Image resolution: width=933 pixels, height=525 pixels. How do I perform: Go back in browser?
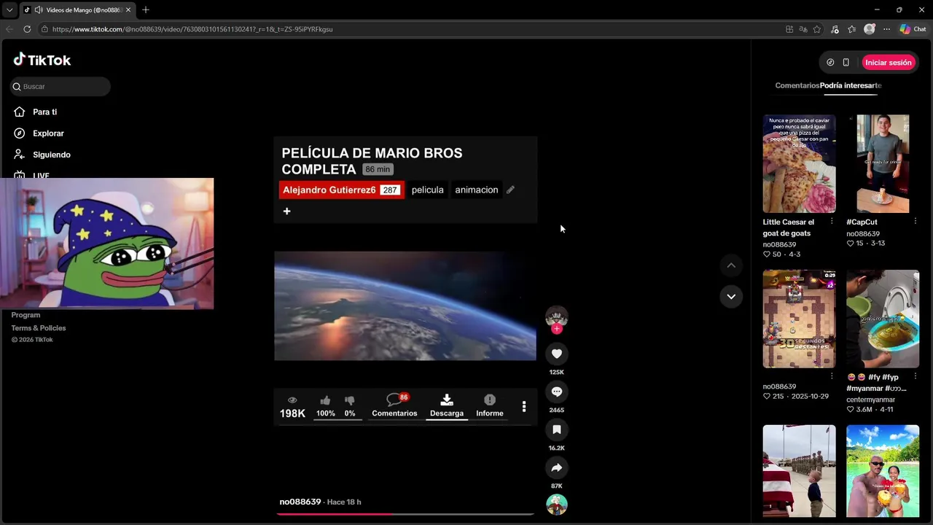click(x=9, y=29)
